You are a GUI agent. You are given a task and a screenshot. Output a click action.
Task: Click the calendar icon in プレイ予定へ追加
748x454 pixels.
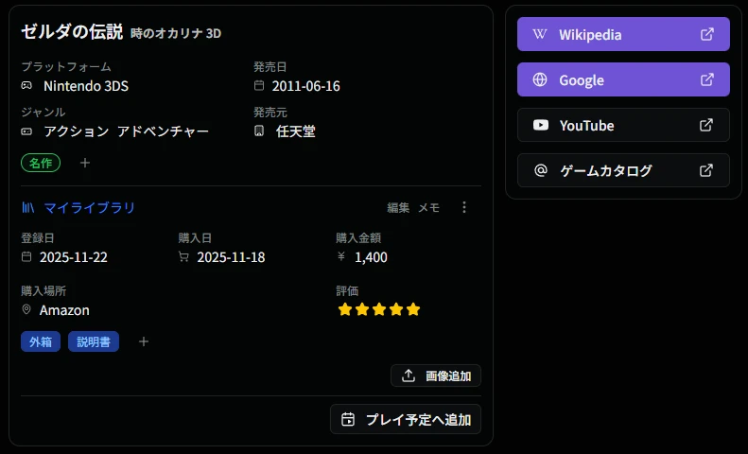[x=348, y=419]
